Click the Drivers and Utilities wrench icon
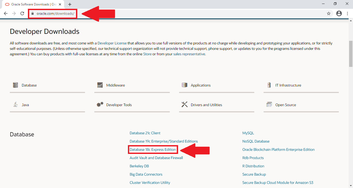 [x=185, y=105]
